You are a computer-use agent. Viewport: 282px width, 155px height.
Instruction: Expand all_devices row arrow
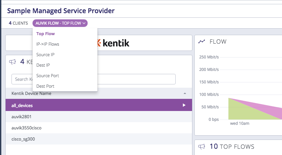(184, 105)
